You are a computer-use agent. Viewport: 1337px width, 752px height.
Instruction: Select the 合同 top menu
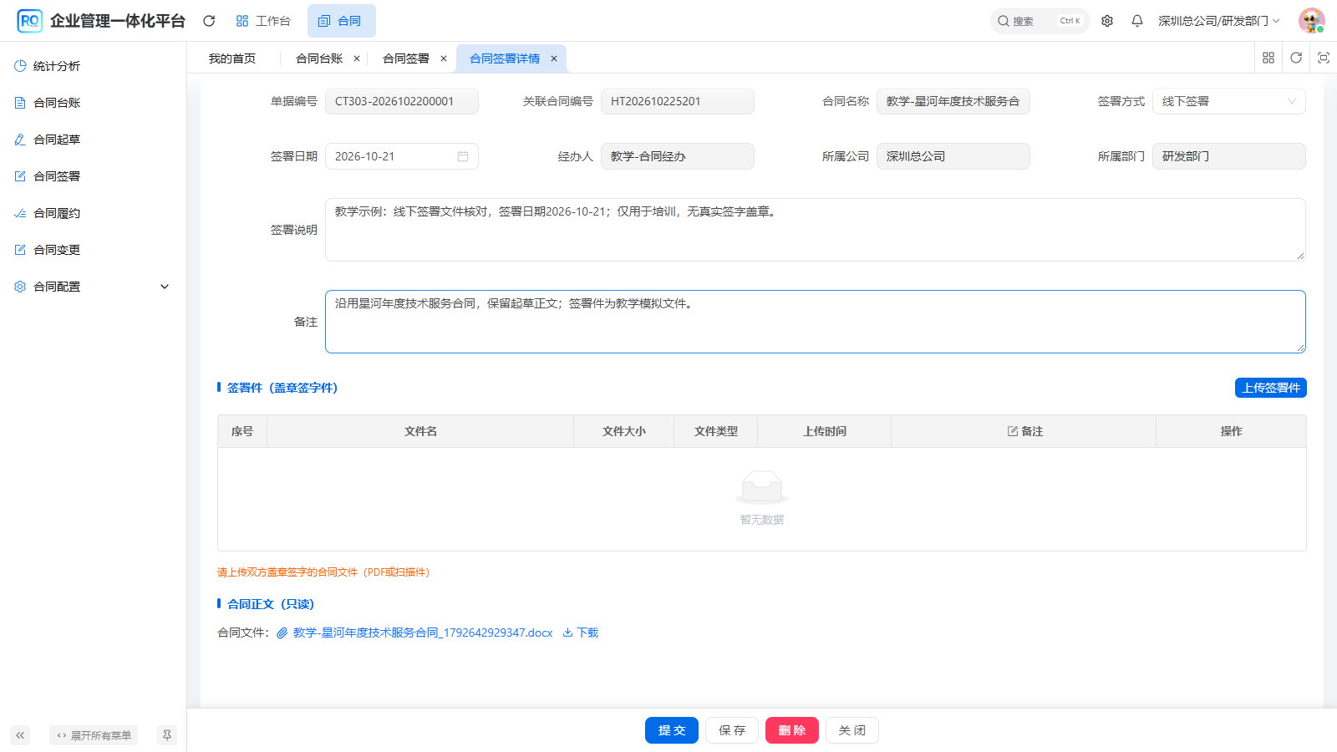point(341,21)
